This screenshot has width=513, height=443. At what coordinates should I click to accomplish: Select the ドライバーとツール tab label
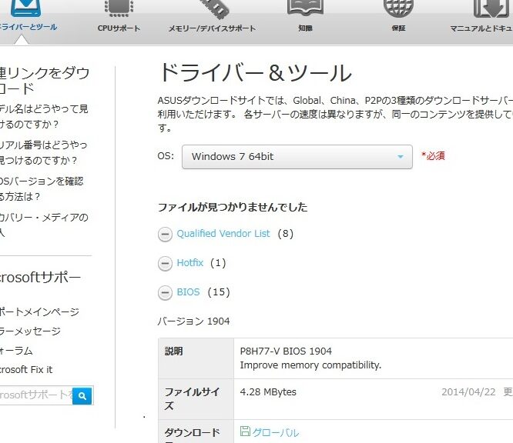[x=28, y=27]
